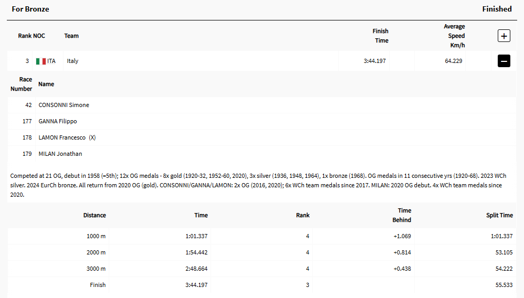Viewport: 524px width, 298px height.
Task: Select the 1000 m distance cell
Action: (x=96, y=236)
